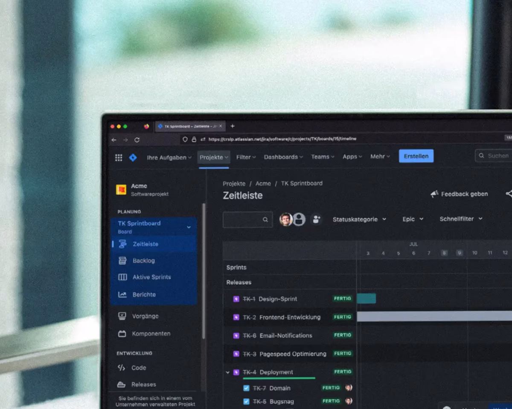Click the Acme breadcrumb link

point(263,184)
